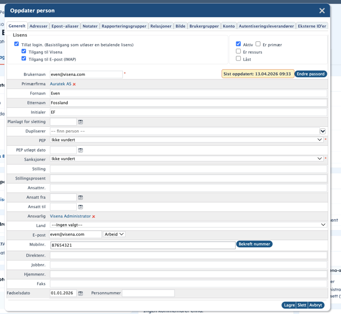Uncheck Tillat login checkbox
The height and width of the screenshot is (314, 341).
(x=16, y=44)
